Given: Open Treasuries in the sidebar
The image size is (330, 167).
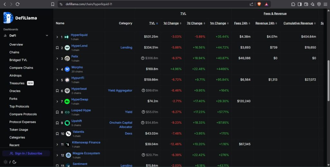Looking at the screenshot, I should (17, 83).
